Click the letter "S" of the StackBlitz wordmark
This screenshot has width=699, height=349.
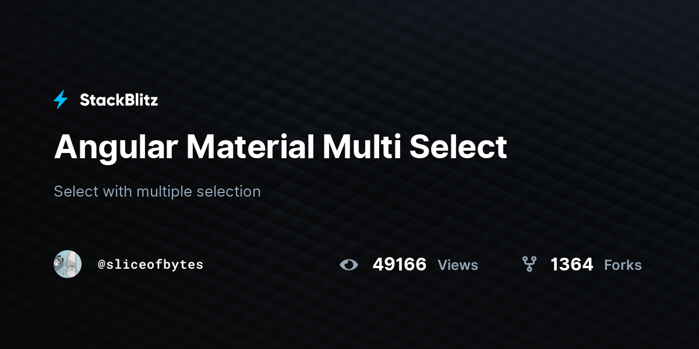click(84, 100)
